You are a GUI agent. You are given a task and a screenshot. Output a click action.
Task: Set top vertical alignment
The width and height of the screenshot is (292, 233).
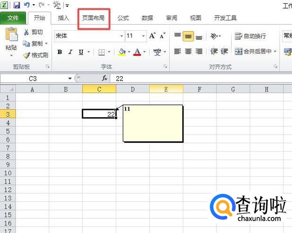coord(178,36)
